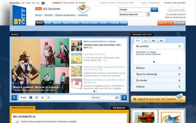This screenshot has height=123, width=196.
Task: Click Moj seznam želja button
Action: tap(177, 10)
